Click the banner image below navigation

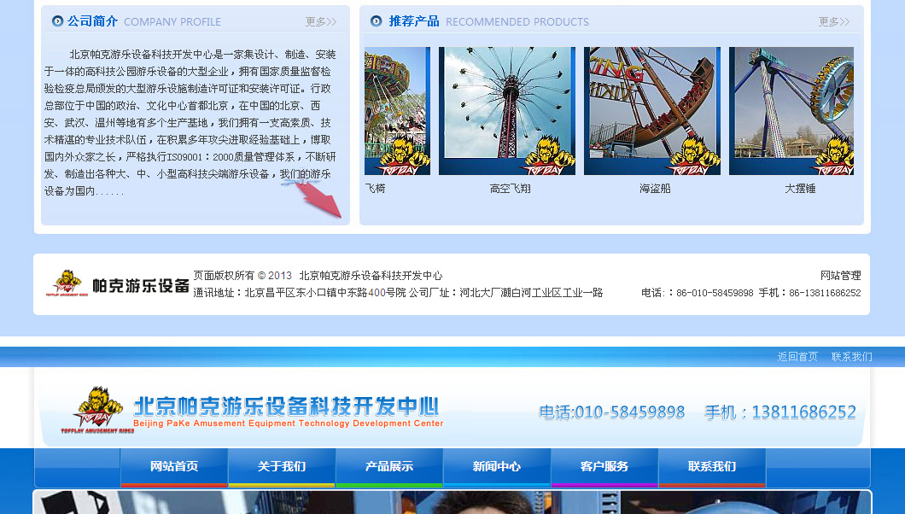click(452, 502)
